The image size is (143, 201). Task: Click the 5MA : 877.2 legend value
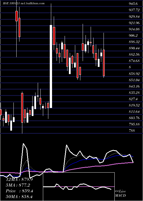[x=18, y=185]
